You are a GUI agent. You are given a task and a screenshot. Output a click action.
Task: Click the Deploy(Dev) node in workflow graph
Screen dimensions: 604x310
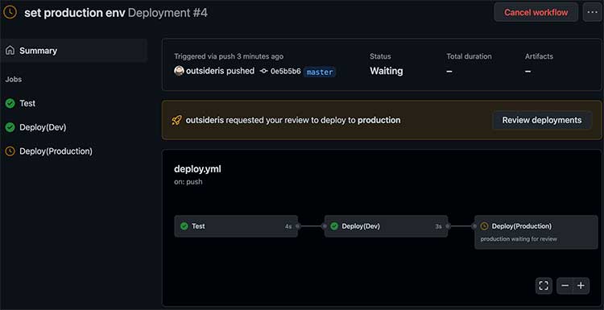(386, 226)
